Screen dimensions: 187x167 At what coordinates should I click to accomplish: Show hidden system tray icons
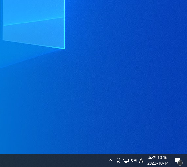(x=110, y=160)
